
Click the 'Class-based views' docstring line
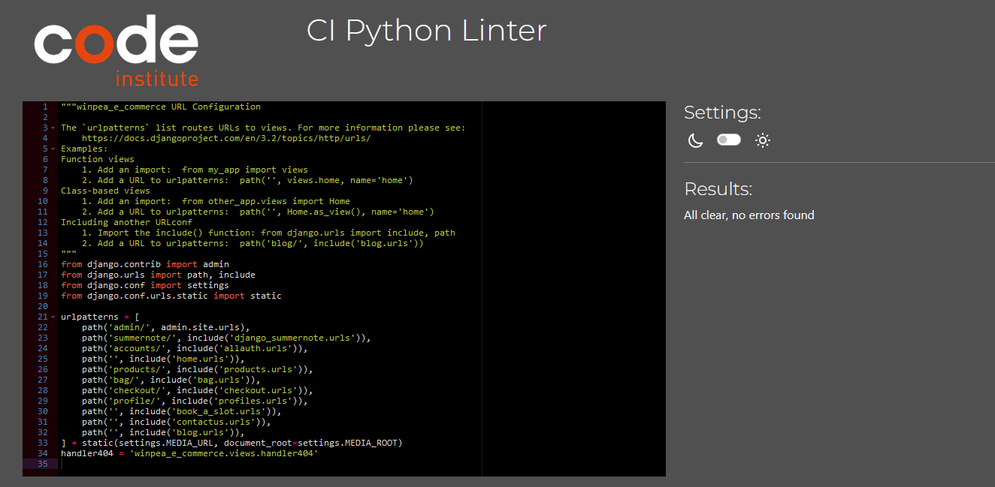[105, 191]
